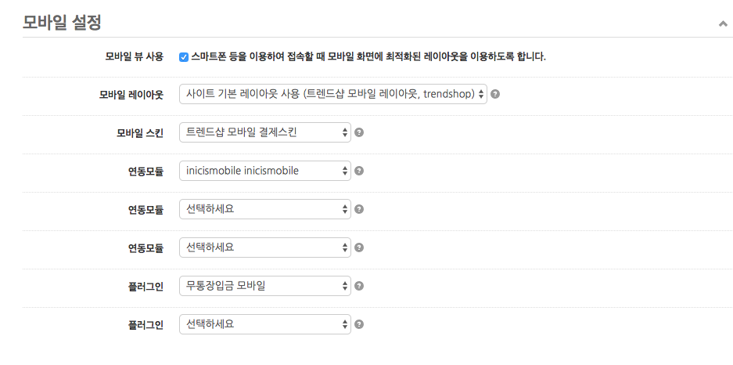Open the inicismobile 연동모듈 dropdown

point(264,171)
